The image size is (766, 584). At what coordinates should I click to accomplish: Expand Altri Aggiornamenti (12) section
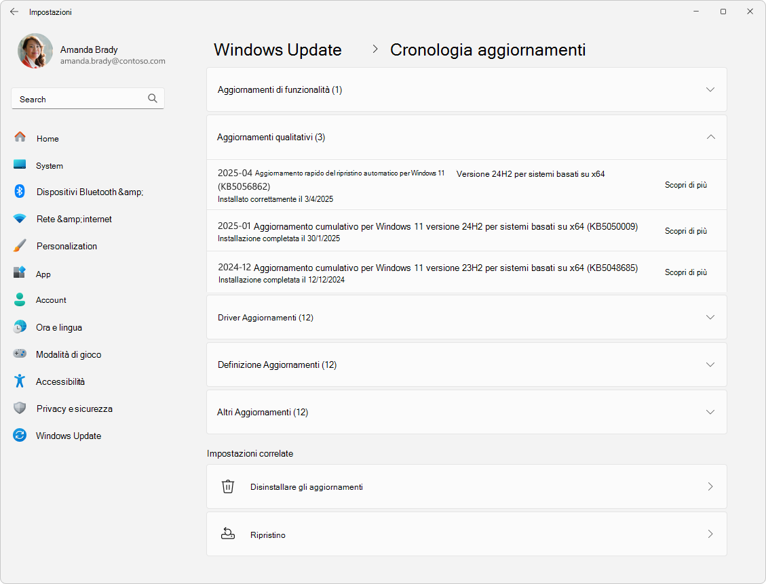467,412
